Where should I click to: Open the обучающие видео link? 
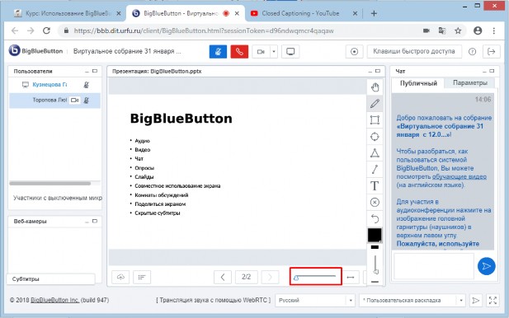pyautogui.click(x=460, y=176)
